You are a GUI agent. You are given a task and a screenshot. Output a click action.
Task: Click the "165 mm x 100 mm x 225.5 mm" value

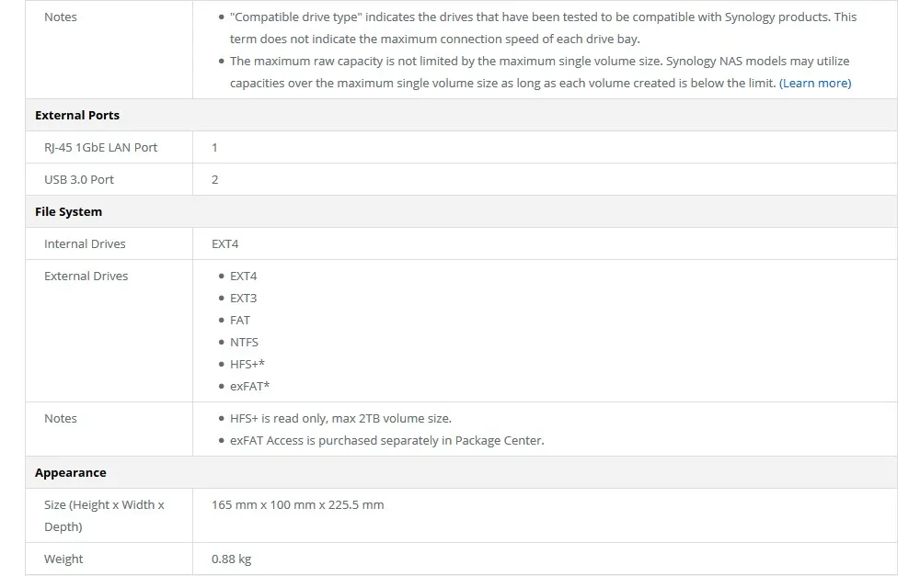click(x=297, y=505)
